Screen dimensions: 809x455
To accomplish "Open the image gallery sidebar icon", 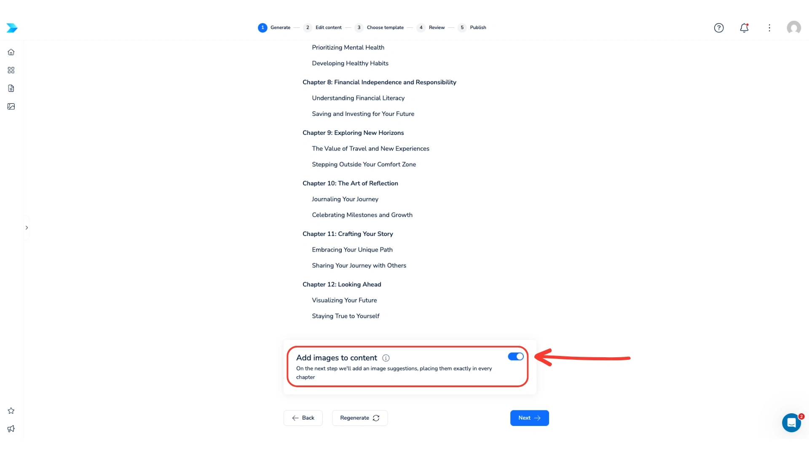I will click(x=11, y=107).
